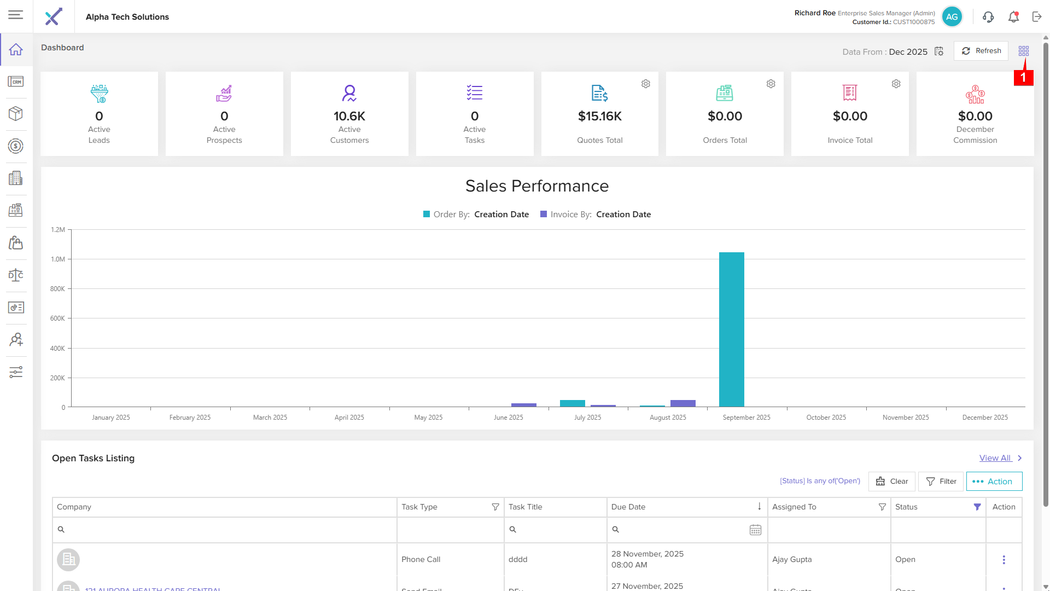Open the Action menu button

point(994,482)
